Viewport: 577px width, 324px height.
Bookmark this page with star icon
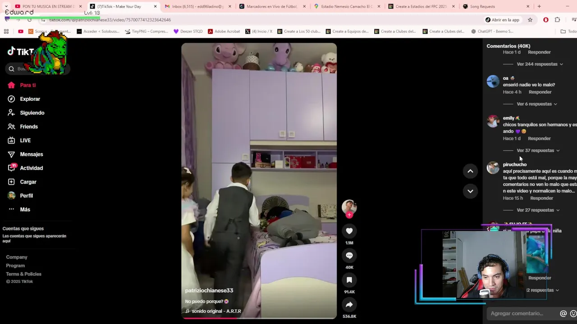point(530,20)
